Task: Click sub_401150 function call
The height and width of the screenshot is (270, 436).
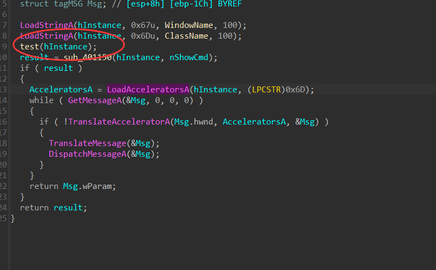Action: [x=88, y=57]
